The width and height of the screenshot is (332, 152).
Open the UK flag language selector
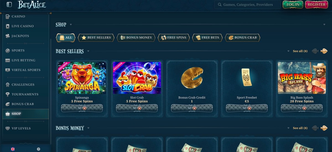point(13,149)
